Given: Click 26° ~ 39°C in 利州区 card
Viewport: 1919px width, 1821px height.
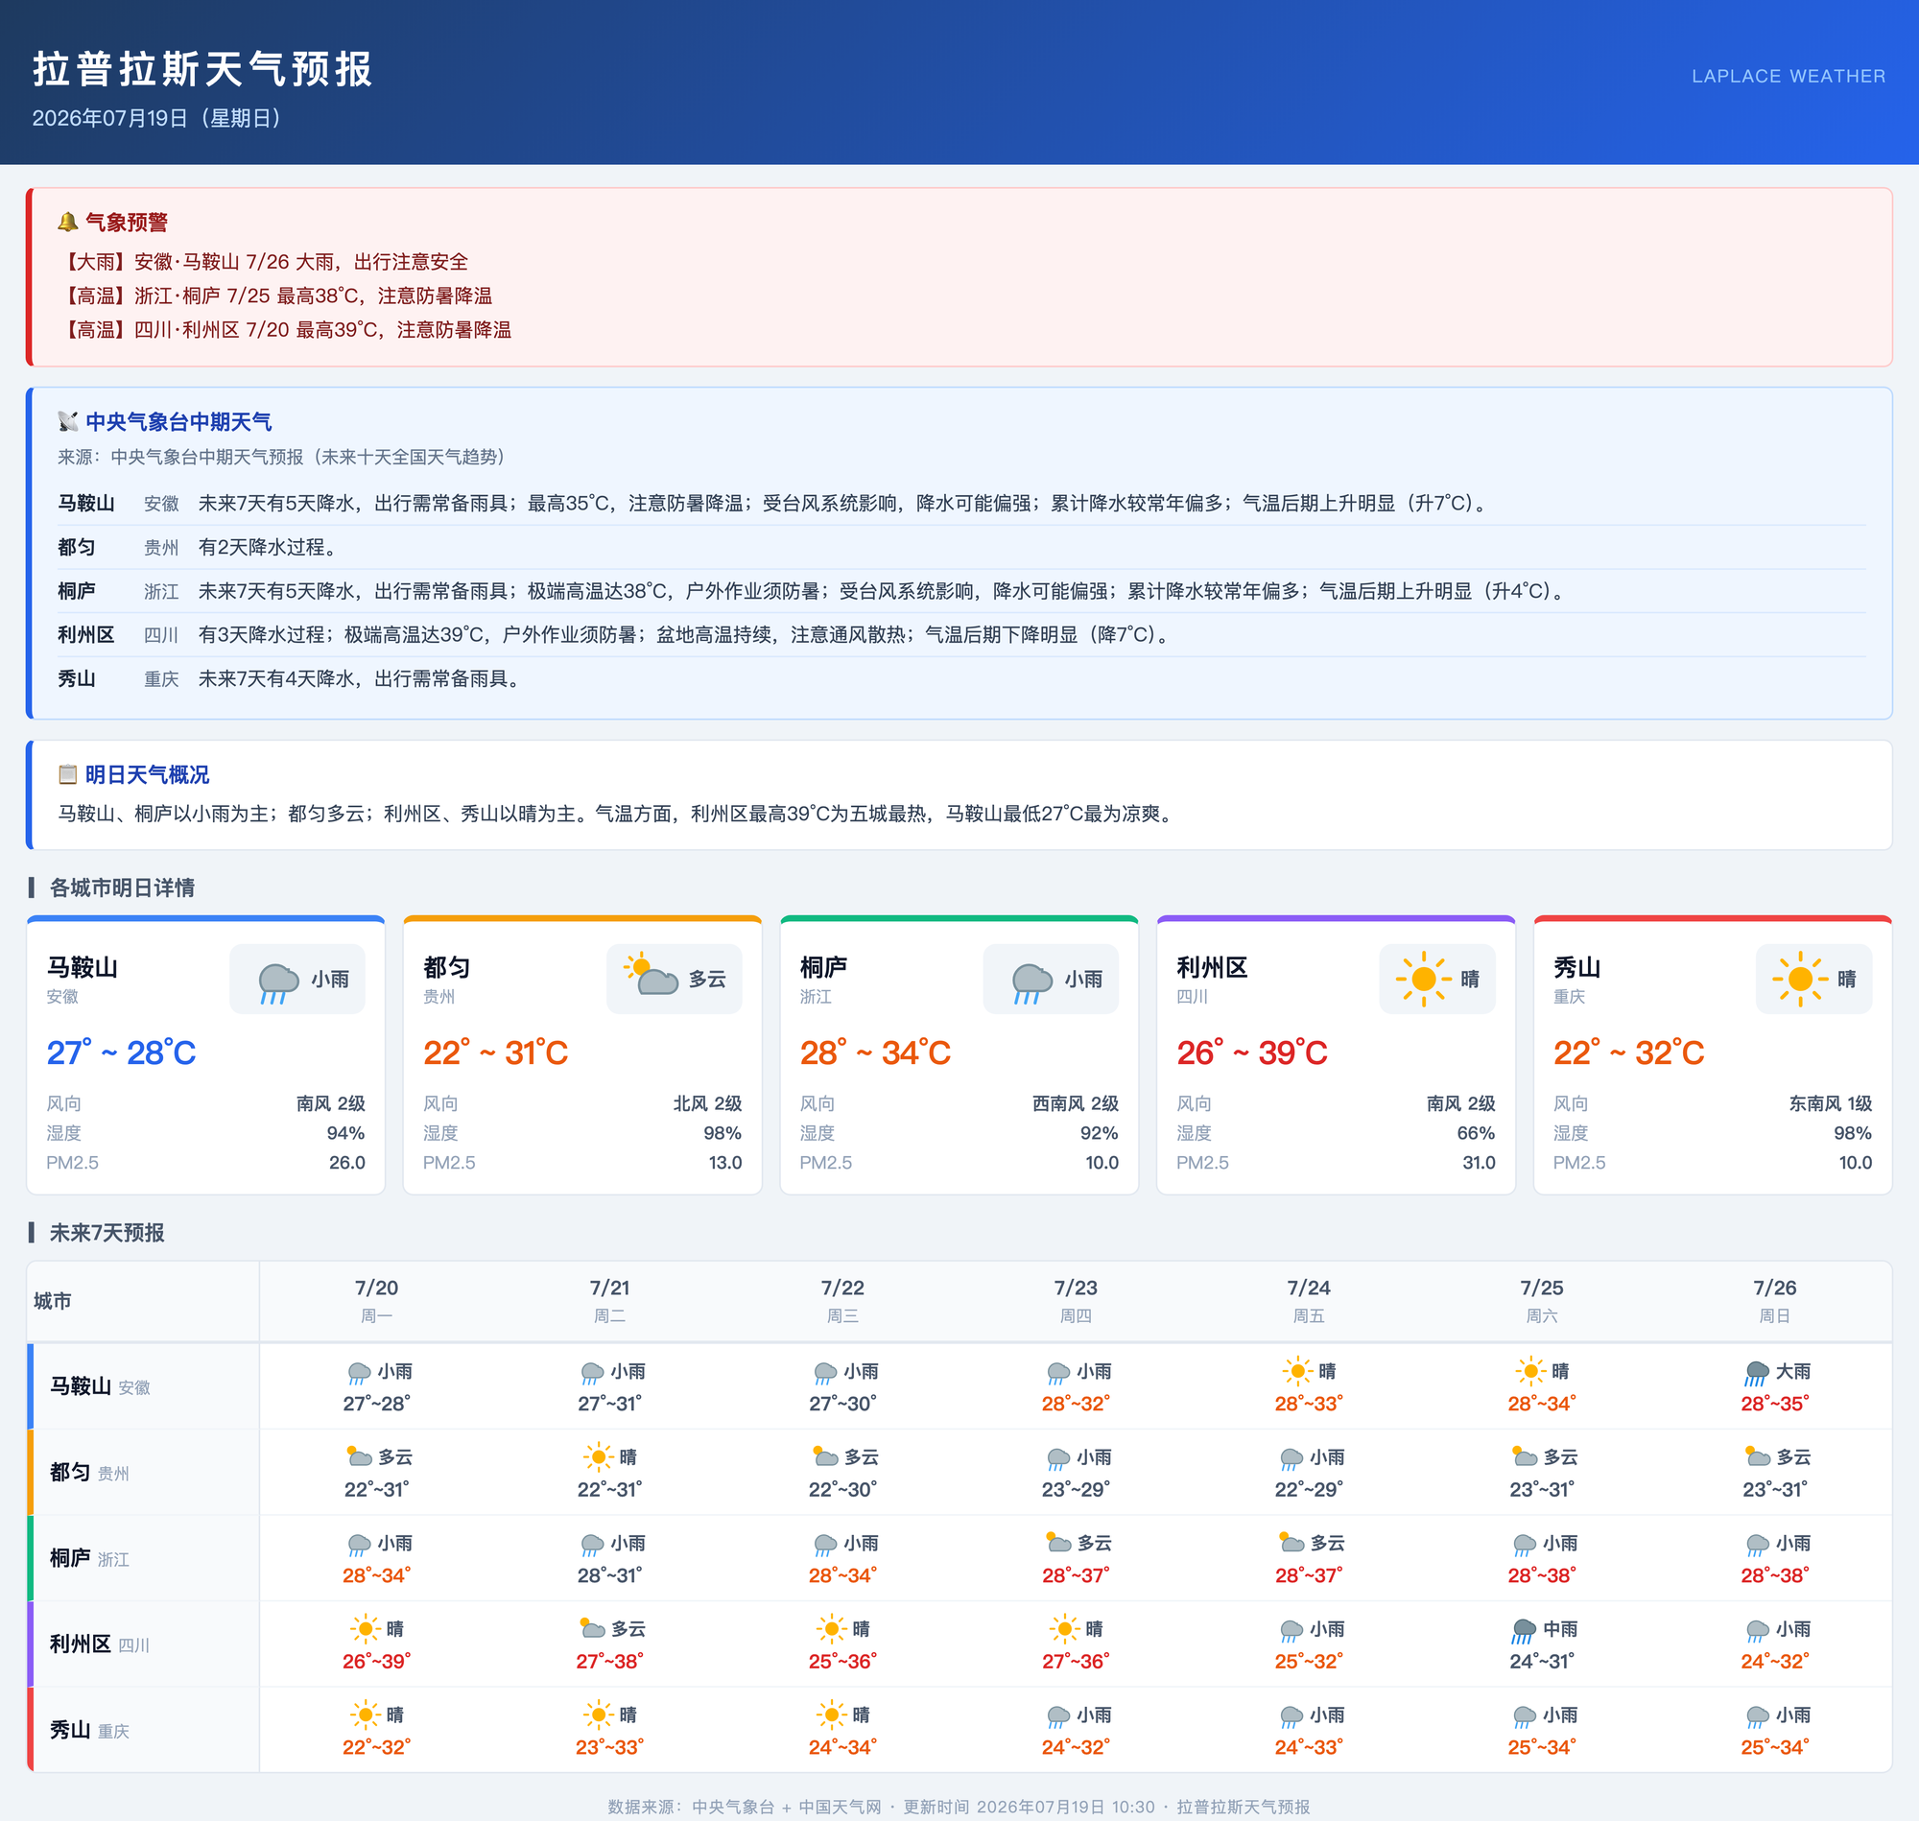Looking at the screenshot, I should (1252, 1053).
